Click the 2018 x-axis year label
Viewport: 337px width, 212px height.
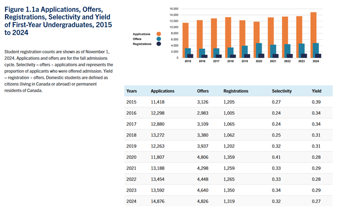pyautogui.click(x=230, y=61)
